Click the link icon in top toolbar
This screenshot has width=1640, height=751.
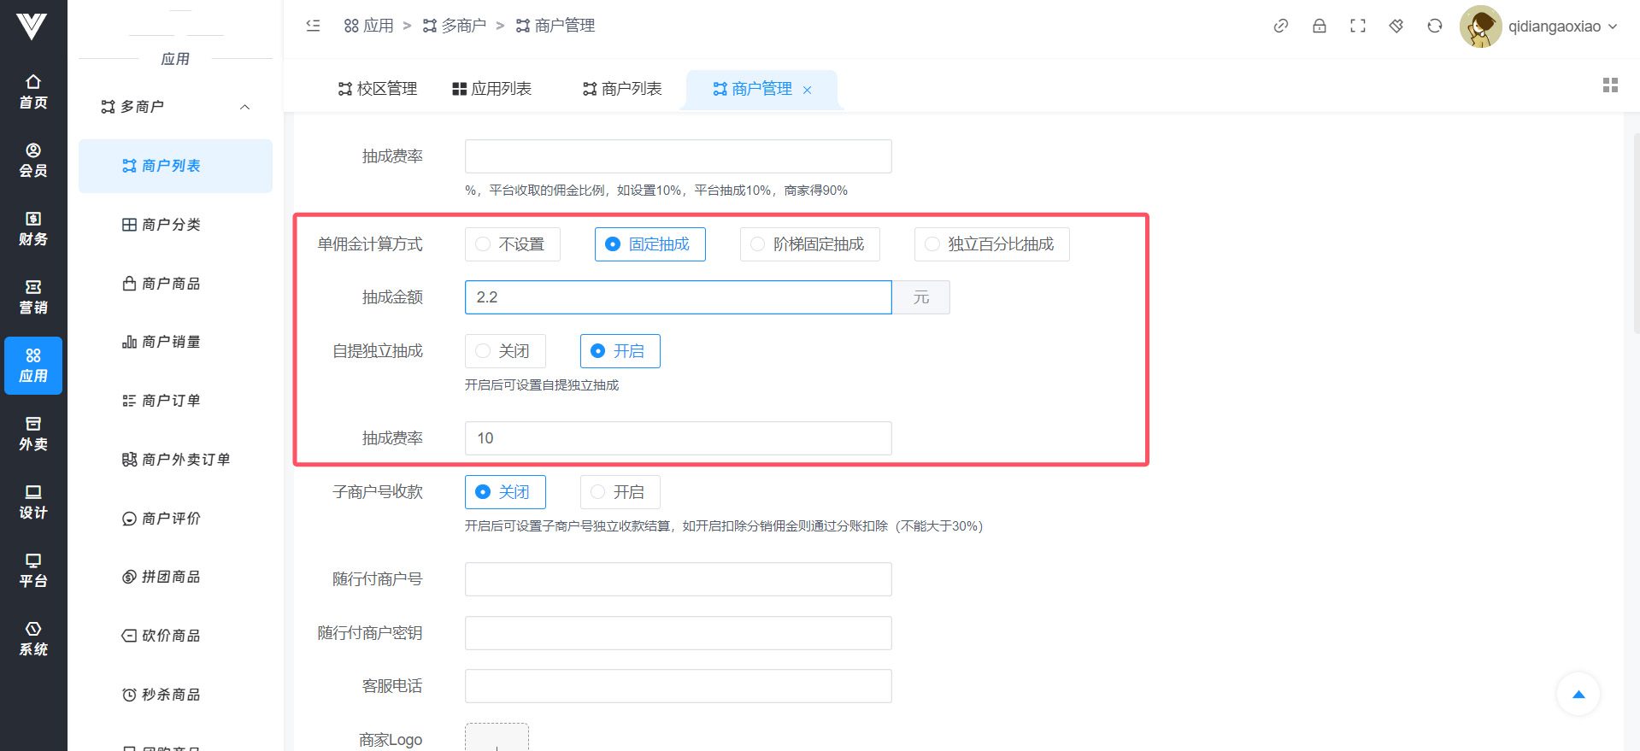1280,26
